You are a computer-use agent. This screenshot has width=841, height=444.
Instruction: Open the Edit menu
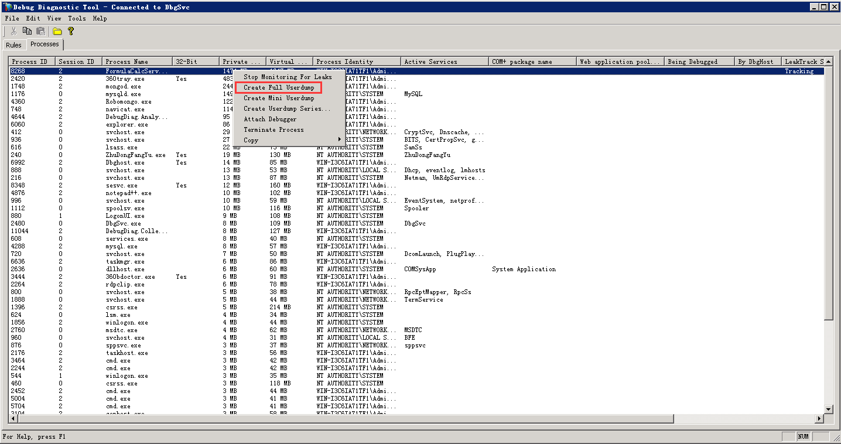tap(33, 18)
